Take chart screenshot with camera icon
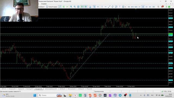This screenshot has height=98, width=174. pos(90,7)
